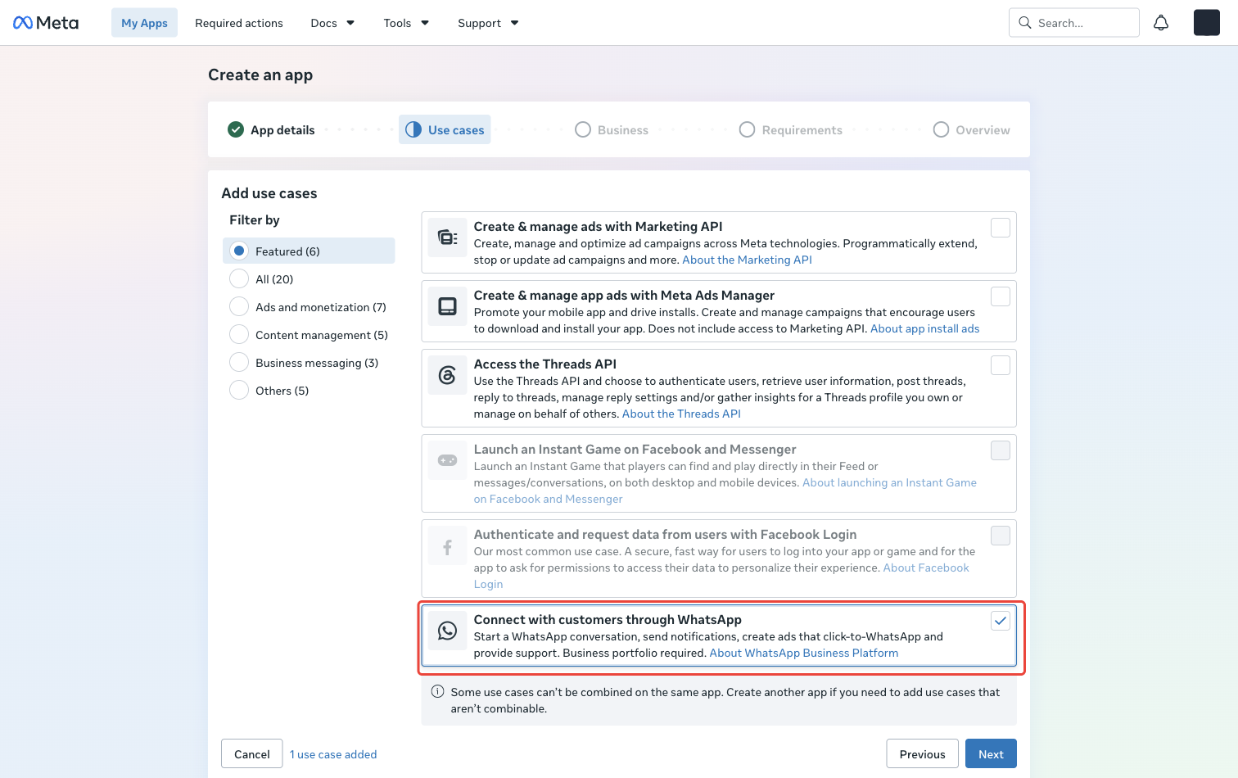Go to the Overview step
Image resolution: width=1238 pixels, height=778 pixels.
[971, 129]
